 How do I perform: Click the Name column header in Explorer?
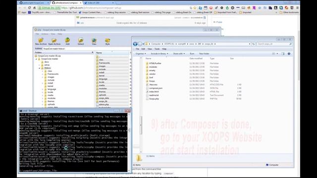point(149,58)
